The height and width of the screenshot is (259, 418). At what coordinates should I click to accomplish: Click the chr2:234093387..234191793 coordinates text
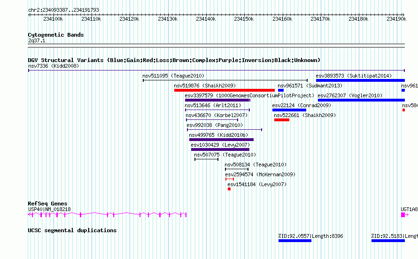(x=63, y=10)
